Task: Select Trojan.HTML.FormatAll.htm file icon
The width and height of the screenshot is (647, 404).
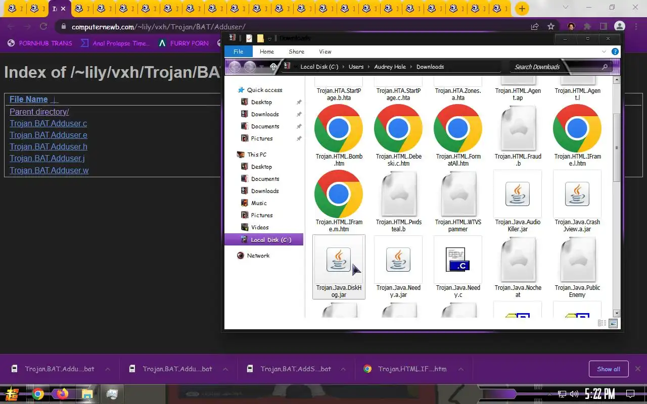Action: tap(458, 128)
